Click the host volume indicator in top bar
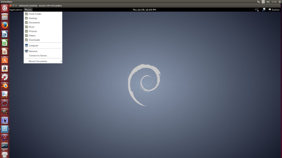Viewport: 282px width, 158px height. point(268,2)
